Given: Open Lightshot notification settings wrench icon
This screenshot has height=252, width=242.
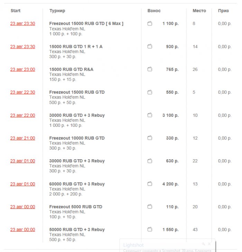Looking at the screenshot, I should pyautogui.click(x=204, y=244).
